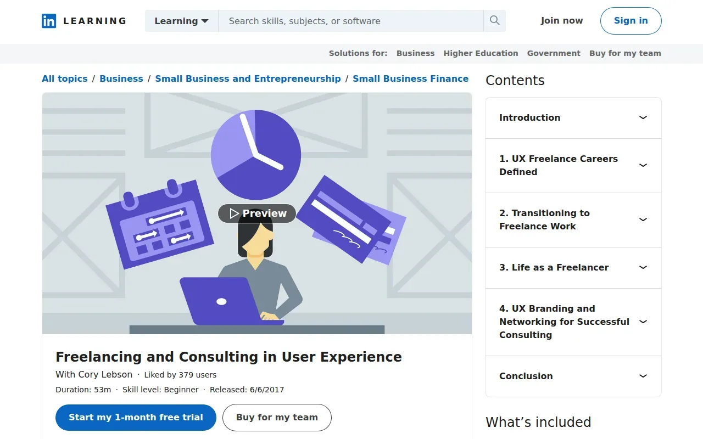Click 'Duration: 53m' text
703x439 pixels.
83,390
